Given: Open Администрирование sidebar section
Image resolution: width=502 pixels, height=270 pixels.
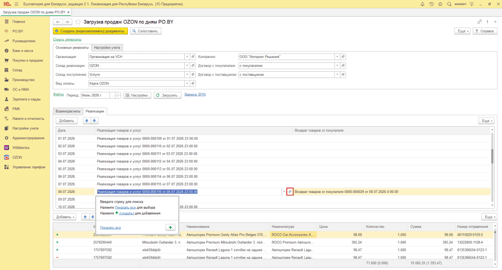Looking at the screenshot, I should coord(28,138).
